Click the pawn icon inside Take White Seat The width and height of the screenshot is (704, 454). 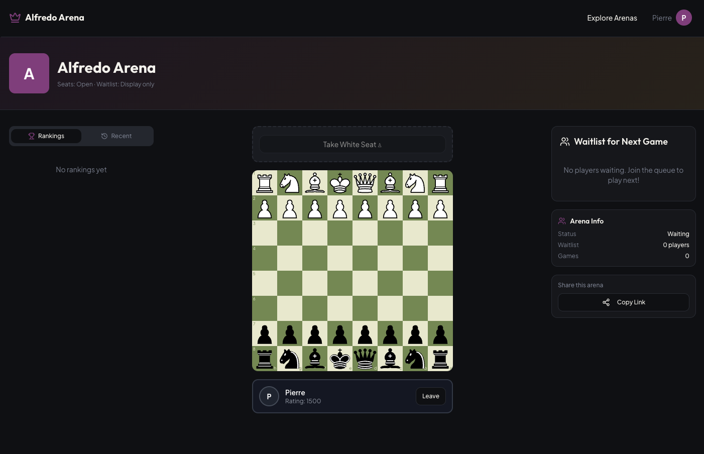[x=380, y=144]
